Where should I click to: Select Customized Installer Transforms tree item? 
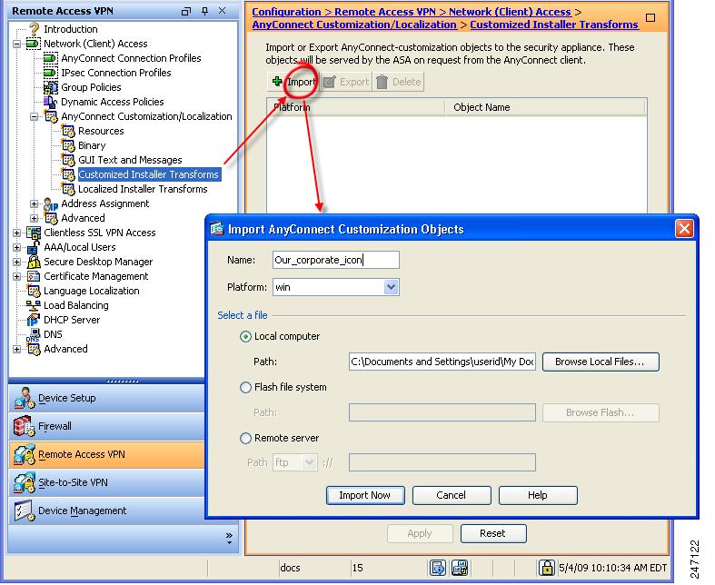pos(149,174)
